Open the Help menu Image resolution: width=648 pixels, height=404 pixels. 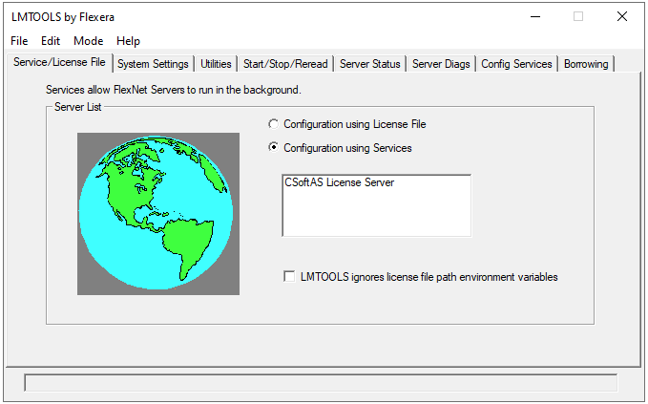coord(128,41)
